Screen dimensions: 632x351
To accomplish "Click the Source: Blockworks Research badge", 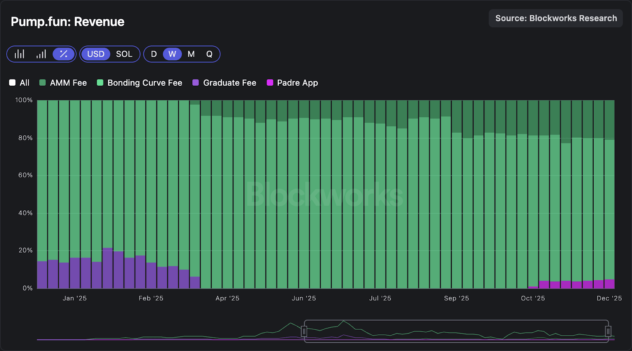I will click(555, 18).
